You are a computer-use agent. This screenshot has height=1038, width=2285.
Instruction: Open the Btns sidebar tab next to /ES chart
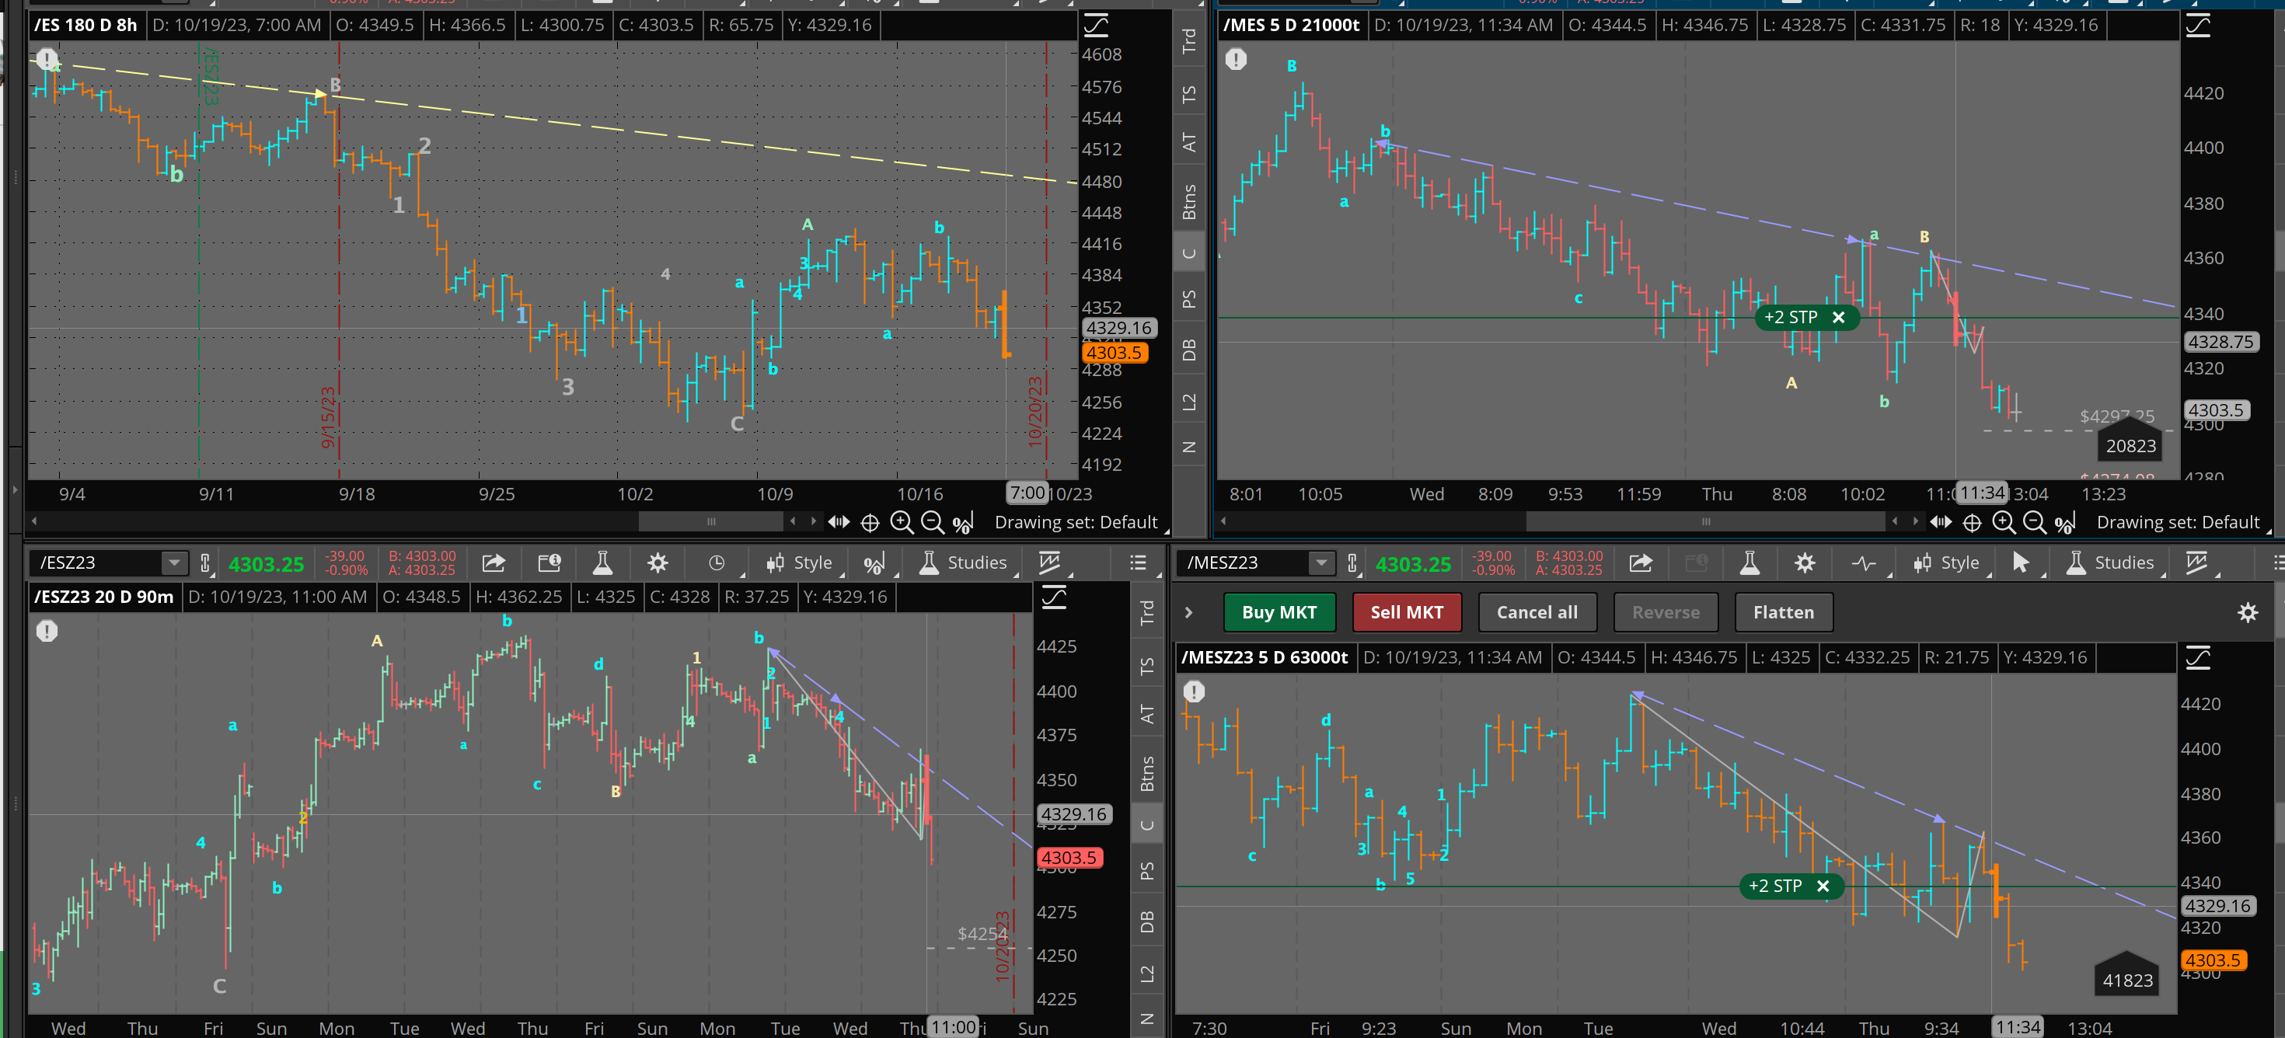1189,202
